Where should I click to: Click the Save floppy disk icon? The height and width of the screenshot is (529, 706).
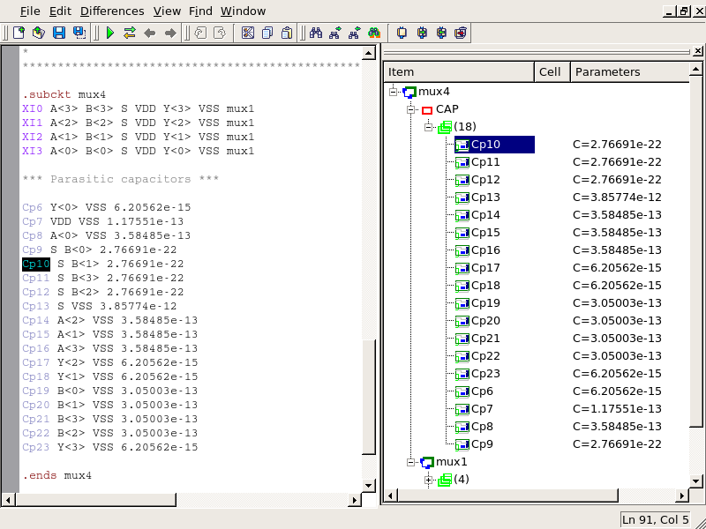(x=59, y=33)
